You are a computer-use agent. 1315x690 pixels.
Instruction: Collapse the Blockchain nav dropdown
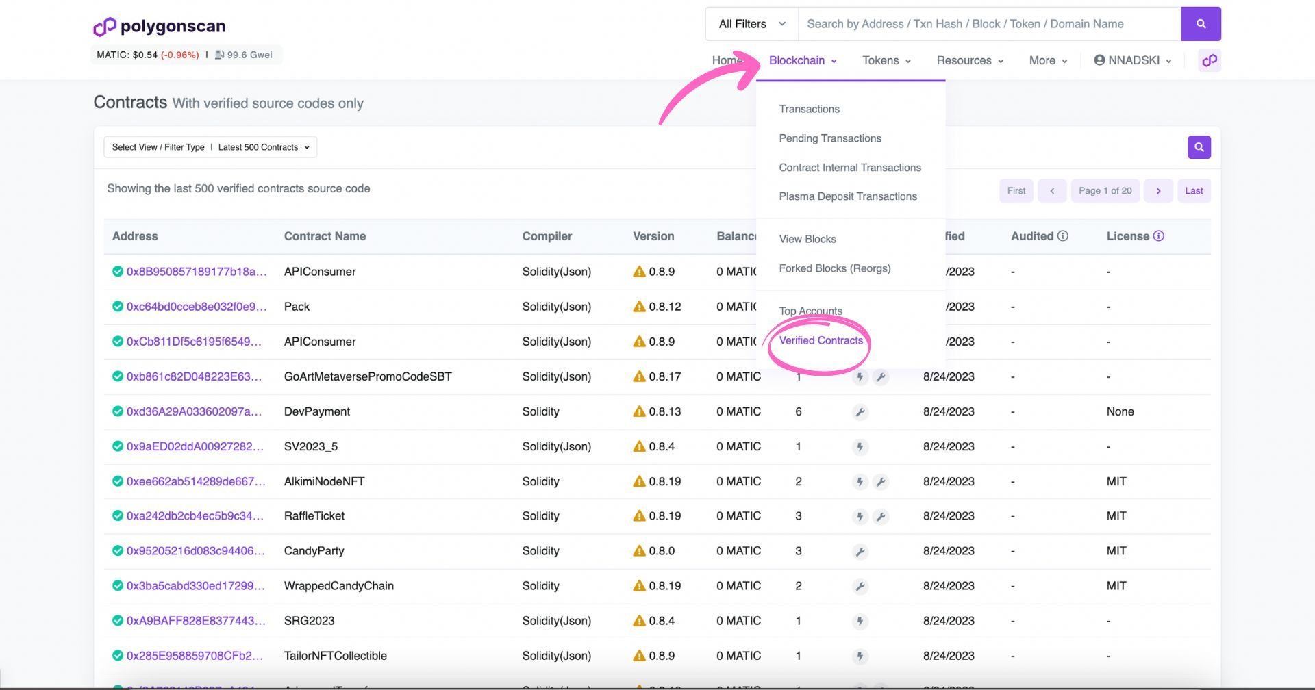(x=803, y=60)
